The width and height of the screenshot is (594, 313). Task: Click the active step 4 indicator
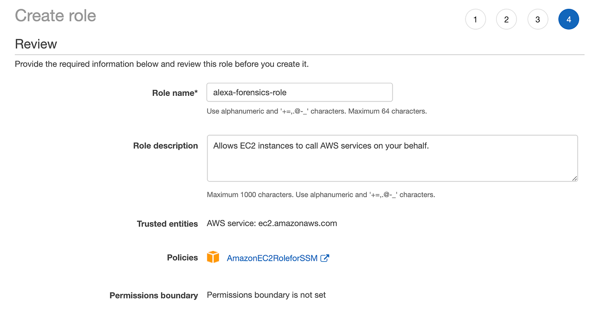pyautogui.click(x=568, y=20)
